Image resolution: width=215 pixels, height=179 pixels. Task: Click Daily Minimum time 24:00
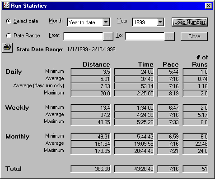pyautogui.click(x=134, y=72)
